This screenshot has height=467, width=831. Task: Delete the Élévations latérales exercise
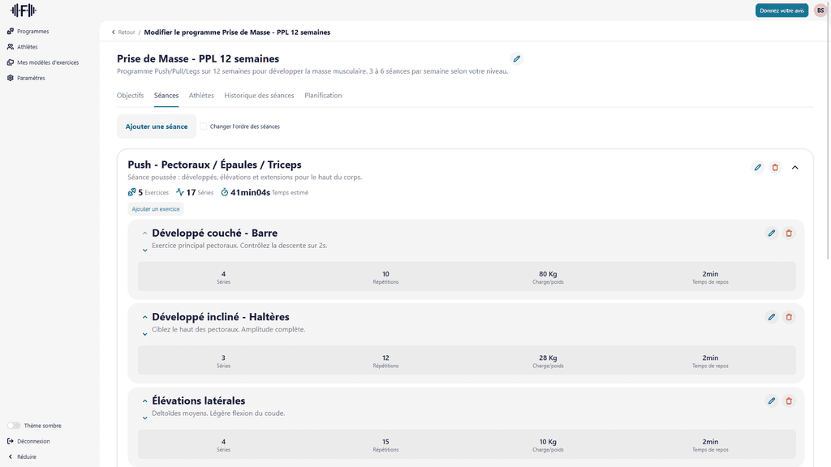tap(789, 401)
